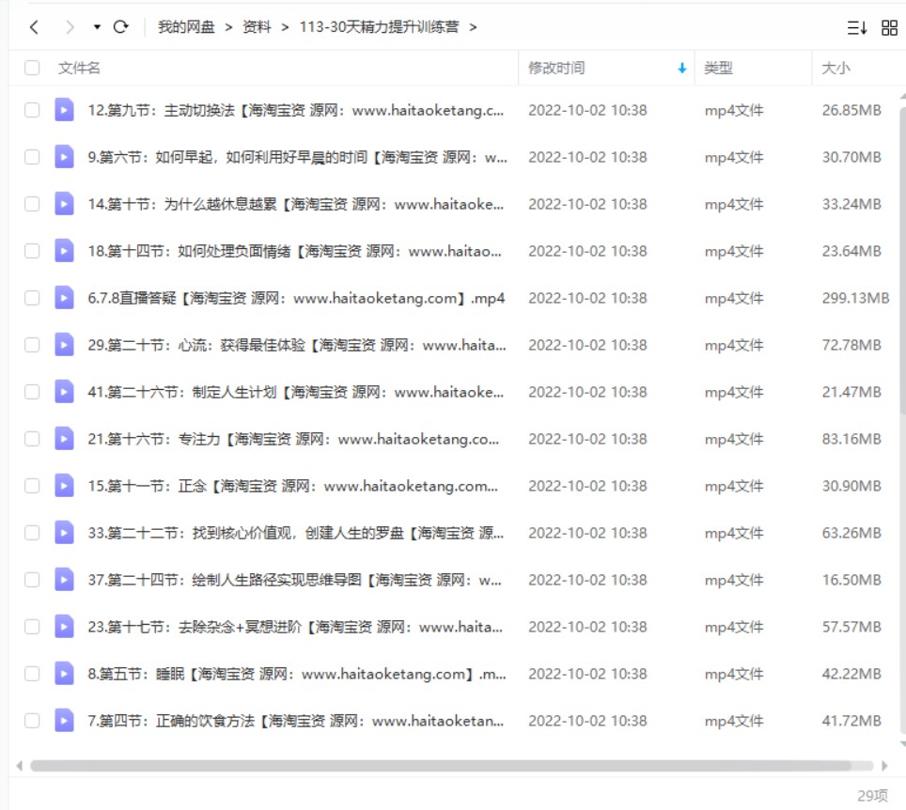Click video icon of 12.第九节 主动切换法

pyautogui.click(x=64, y=110)
